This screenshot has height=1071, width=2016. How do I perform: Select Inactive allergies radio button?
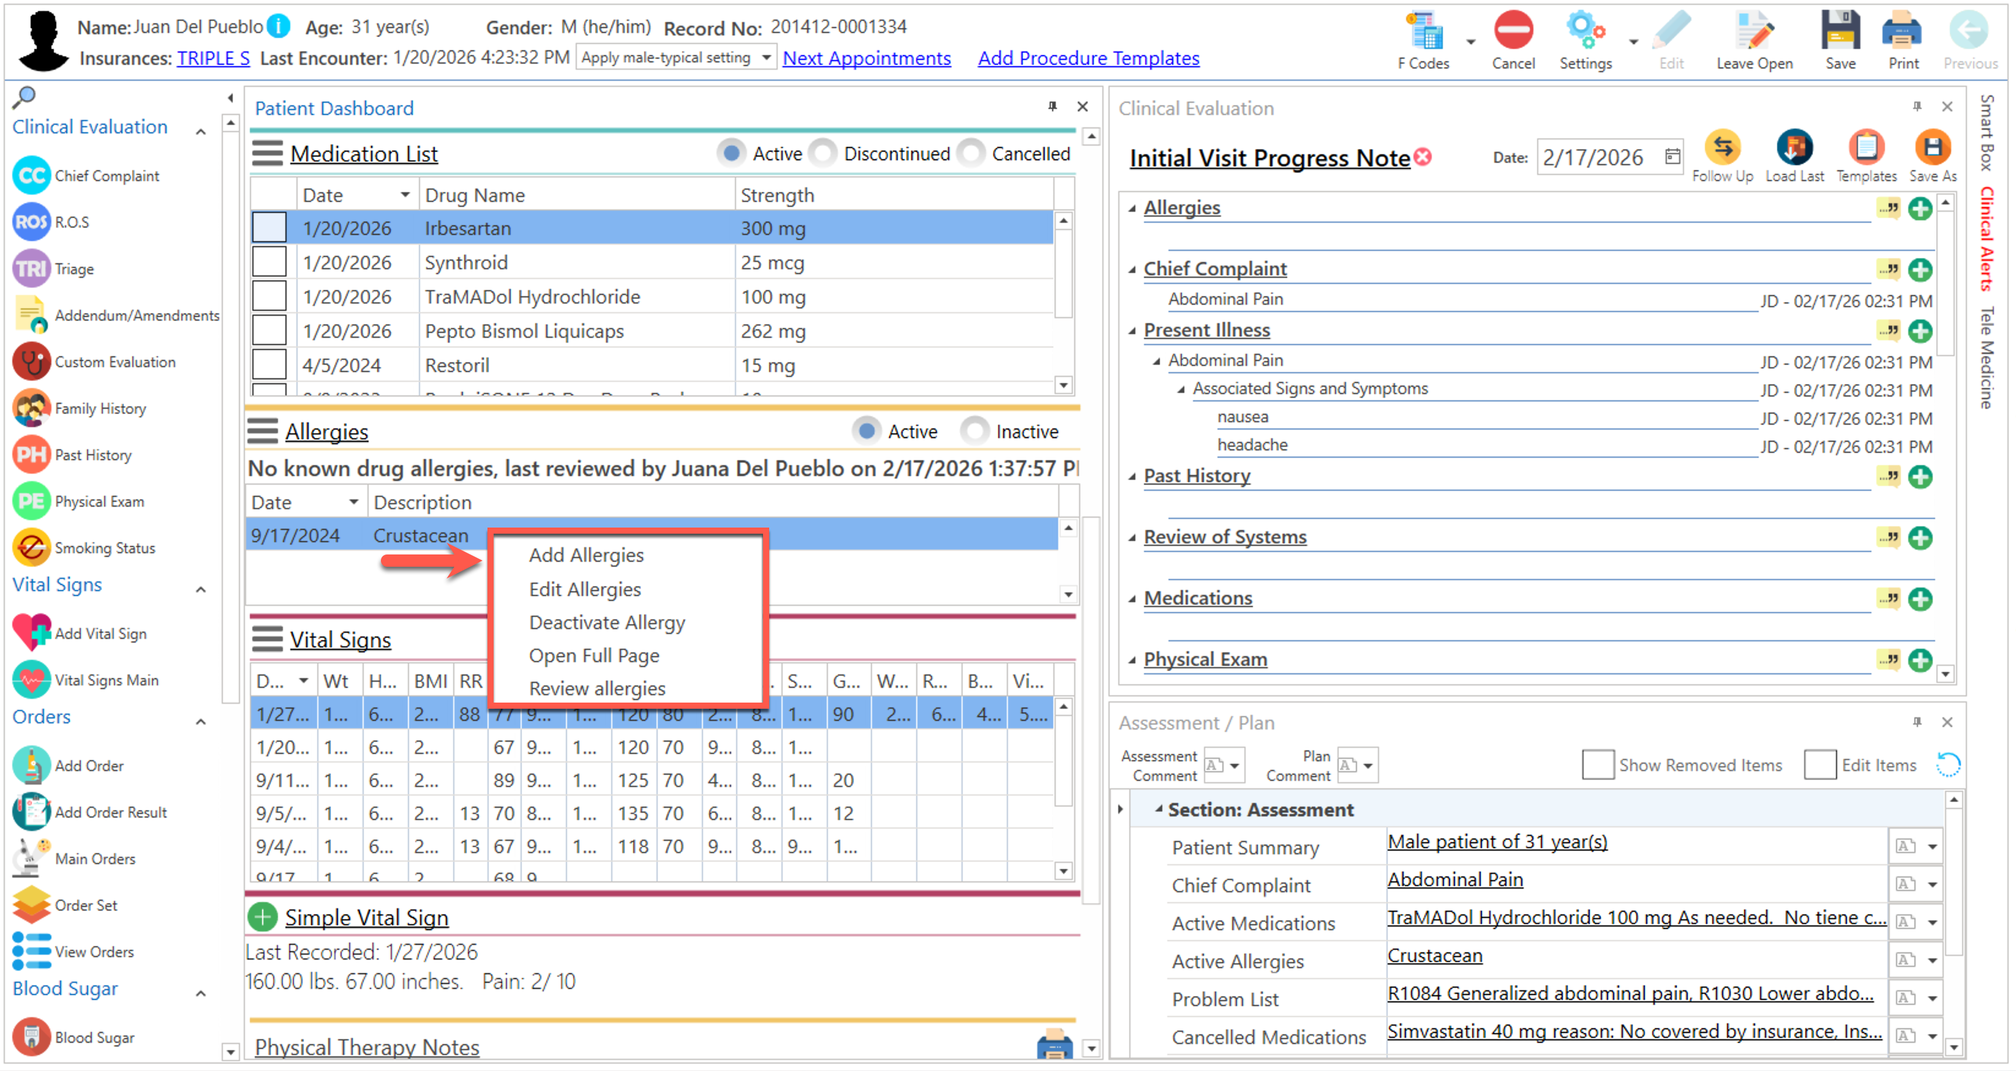click(974, 431)
